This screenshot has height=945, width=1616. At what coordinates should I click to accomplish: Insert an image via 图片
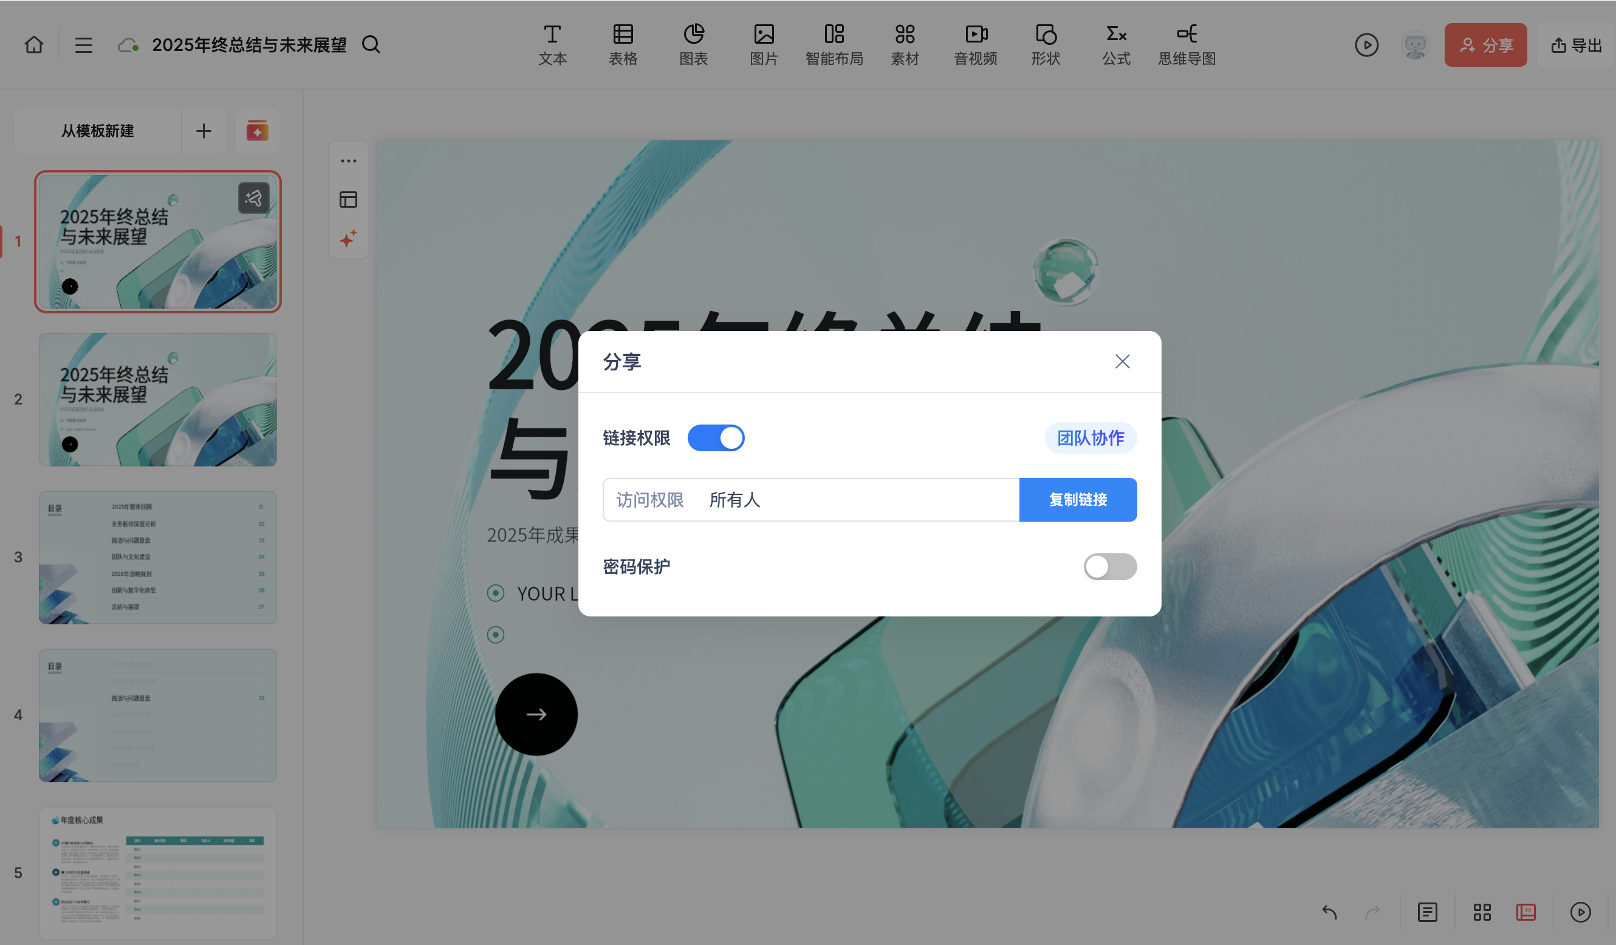click(764, 45)
